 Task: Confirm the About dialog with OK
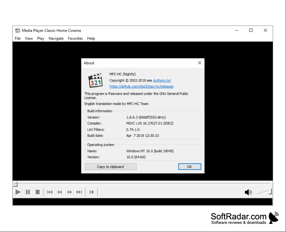(x=190, y=167)
